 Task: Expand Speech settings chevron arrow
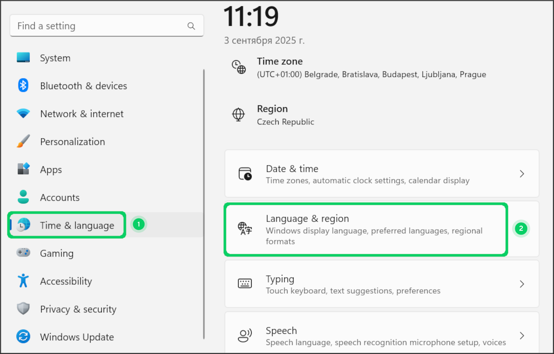(x=522, y=336)
